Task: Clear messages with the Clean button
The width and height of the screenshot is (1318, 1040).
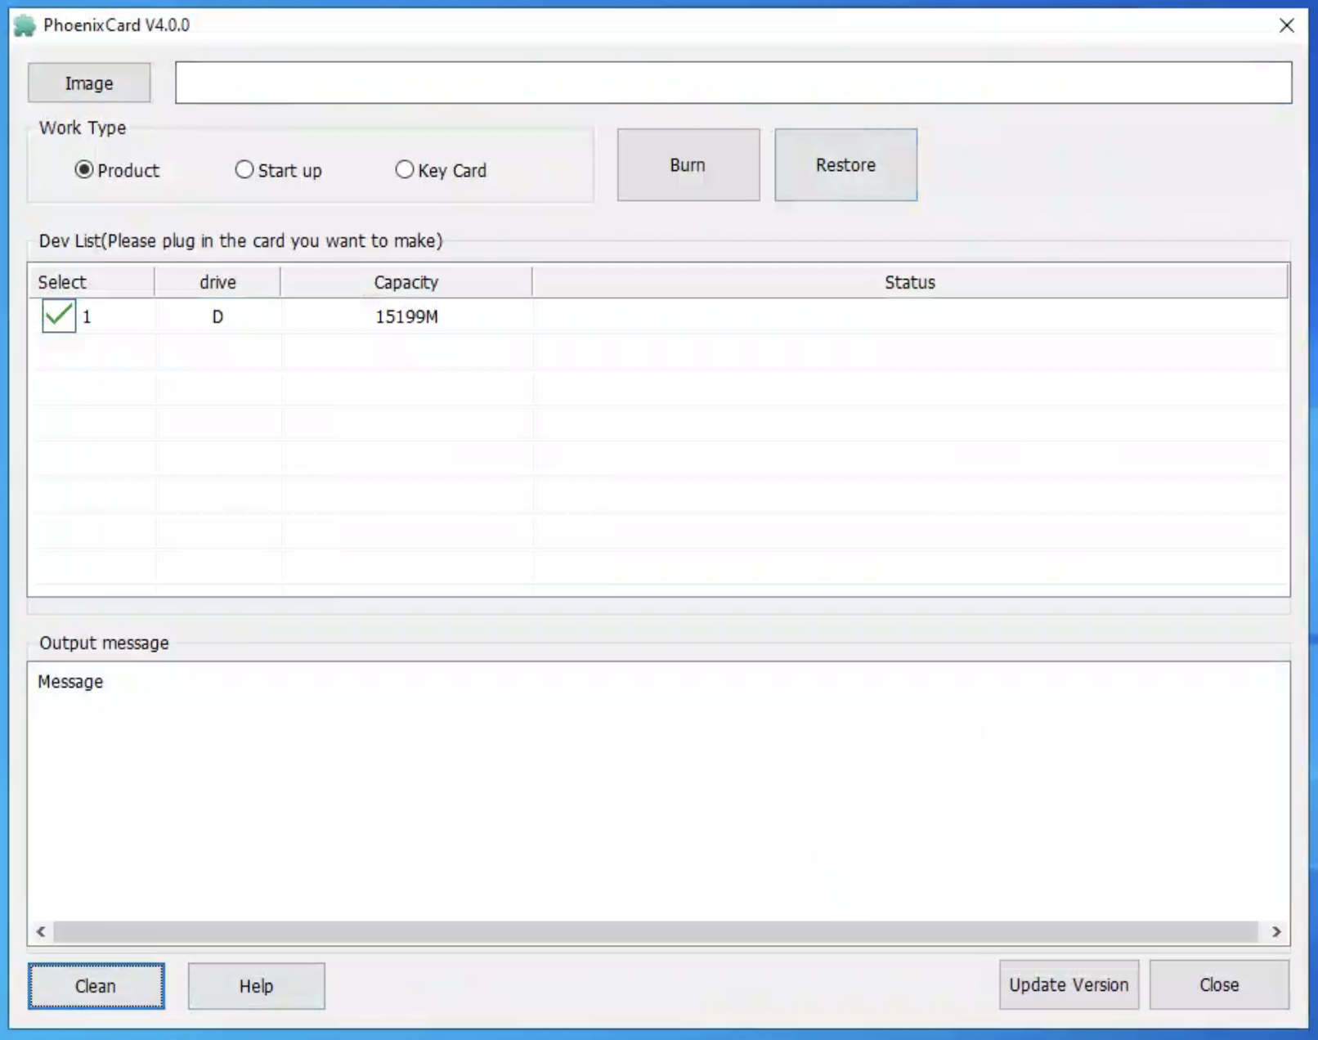Action: coord(96,986)
